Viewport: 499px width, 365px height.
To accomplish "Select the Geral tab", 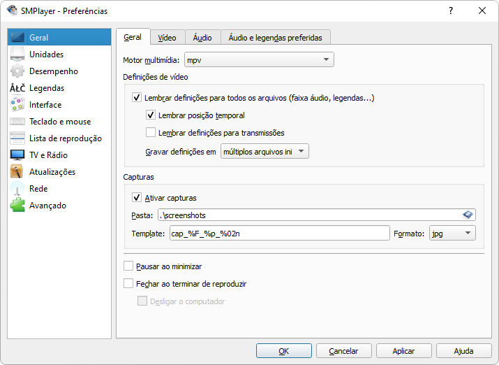I will (133, 37).
